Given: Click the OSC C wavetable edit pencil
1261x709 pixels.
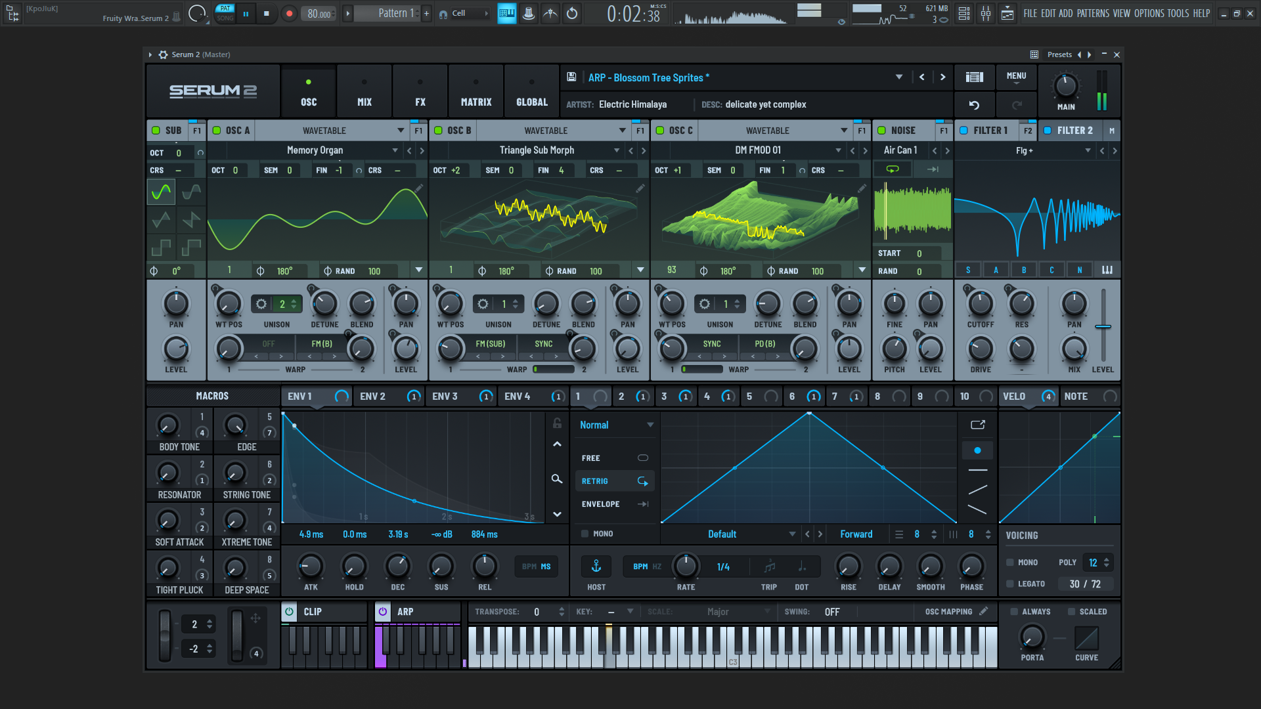Looking at the screenshot, I should pos(862,188).
